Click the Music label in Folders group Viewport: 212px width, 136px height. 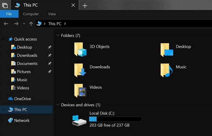[x=181, y=67]
